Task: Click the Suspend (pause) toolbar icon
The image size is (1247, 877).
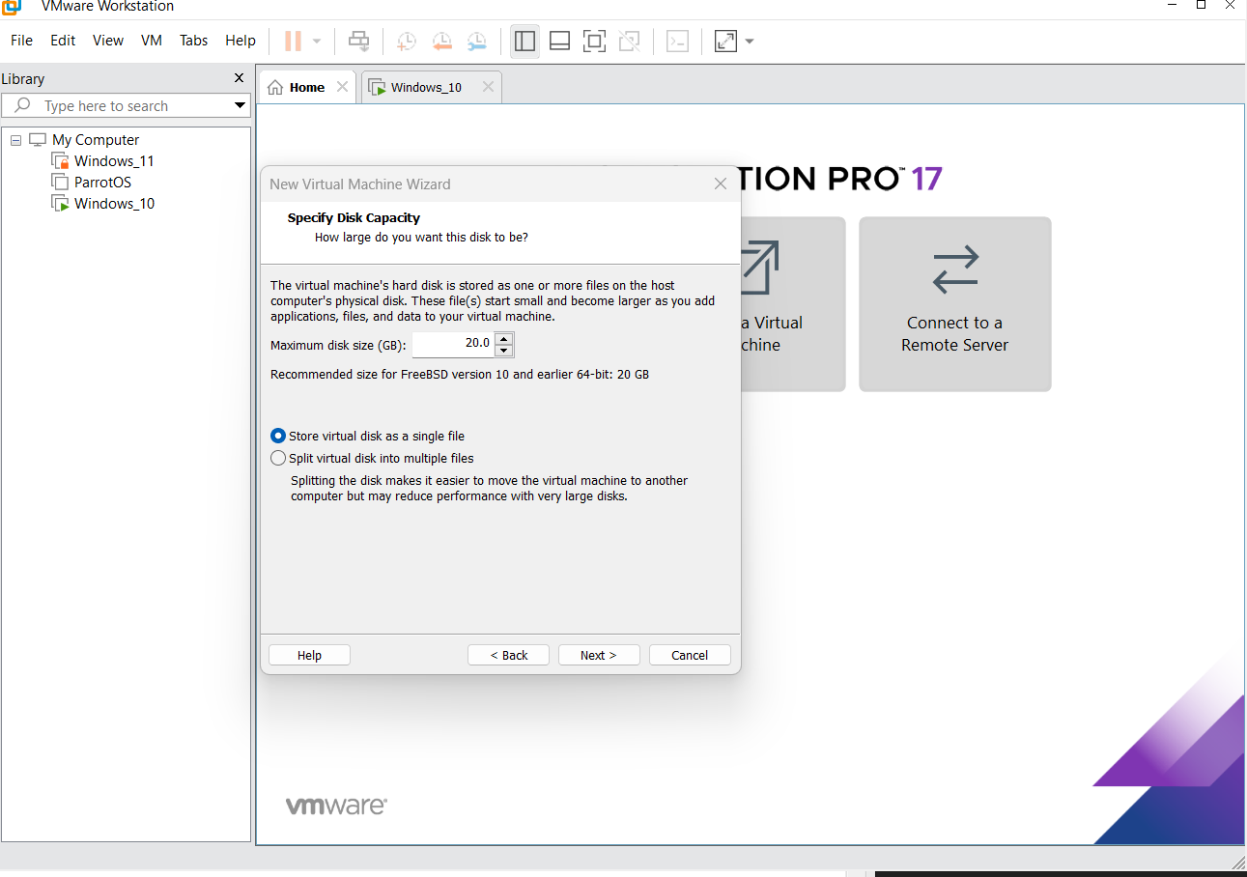Action: [x=293, y=41]
